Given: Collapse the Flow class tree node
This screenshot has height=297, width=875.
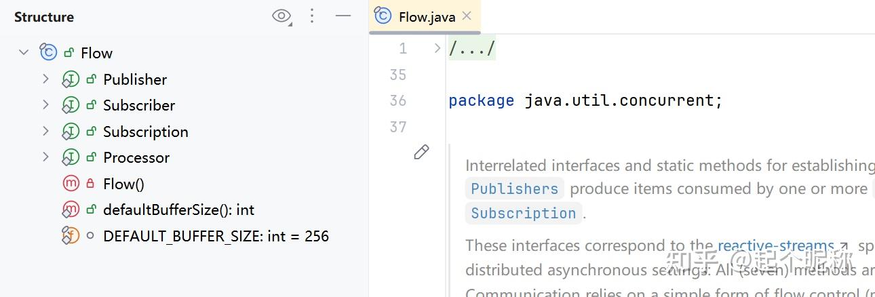Looking at the screenshot, I should click(x=24, y=52).
